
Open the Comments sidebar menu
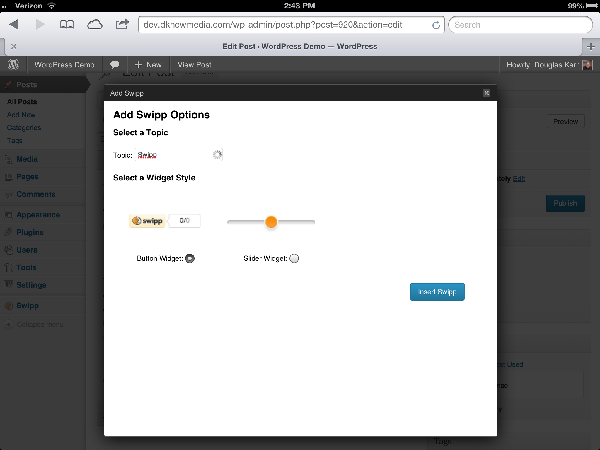43,194
